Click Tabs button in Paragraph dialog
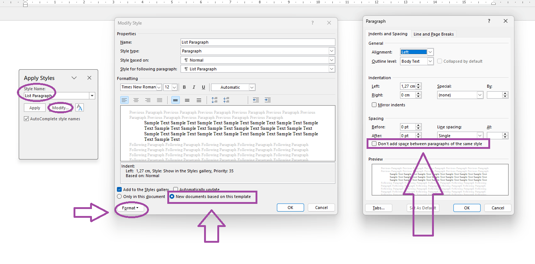 click(378, 208)
